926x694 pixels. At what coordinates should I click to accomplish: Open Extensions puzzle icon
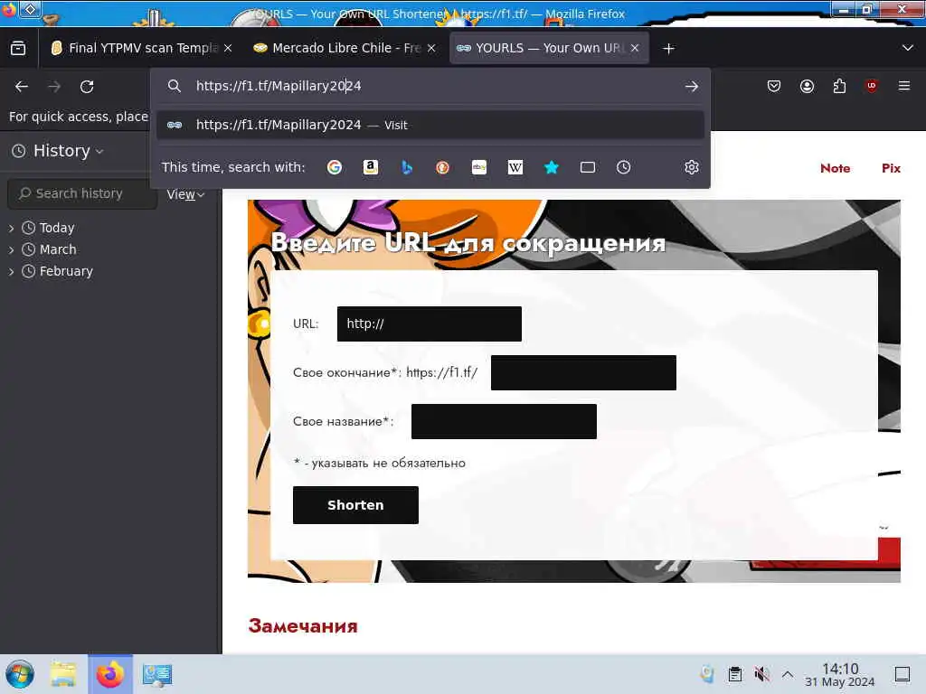[x=839, y=86]
